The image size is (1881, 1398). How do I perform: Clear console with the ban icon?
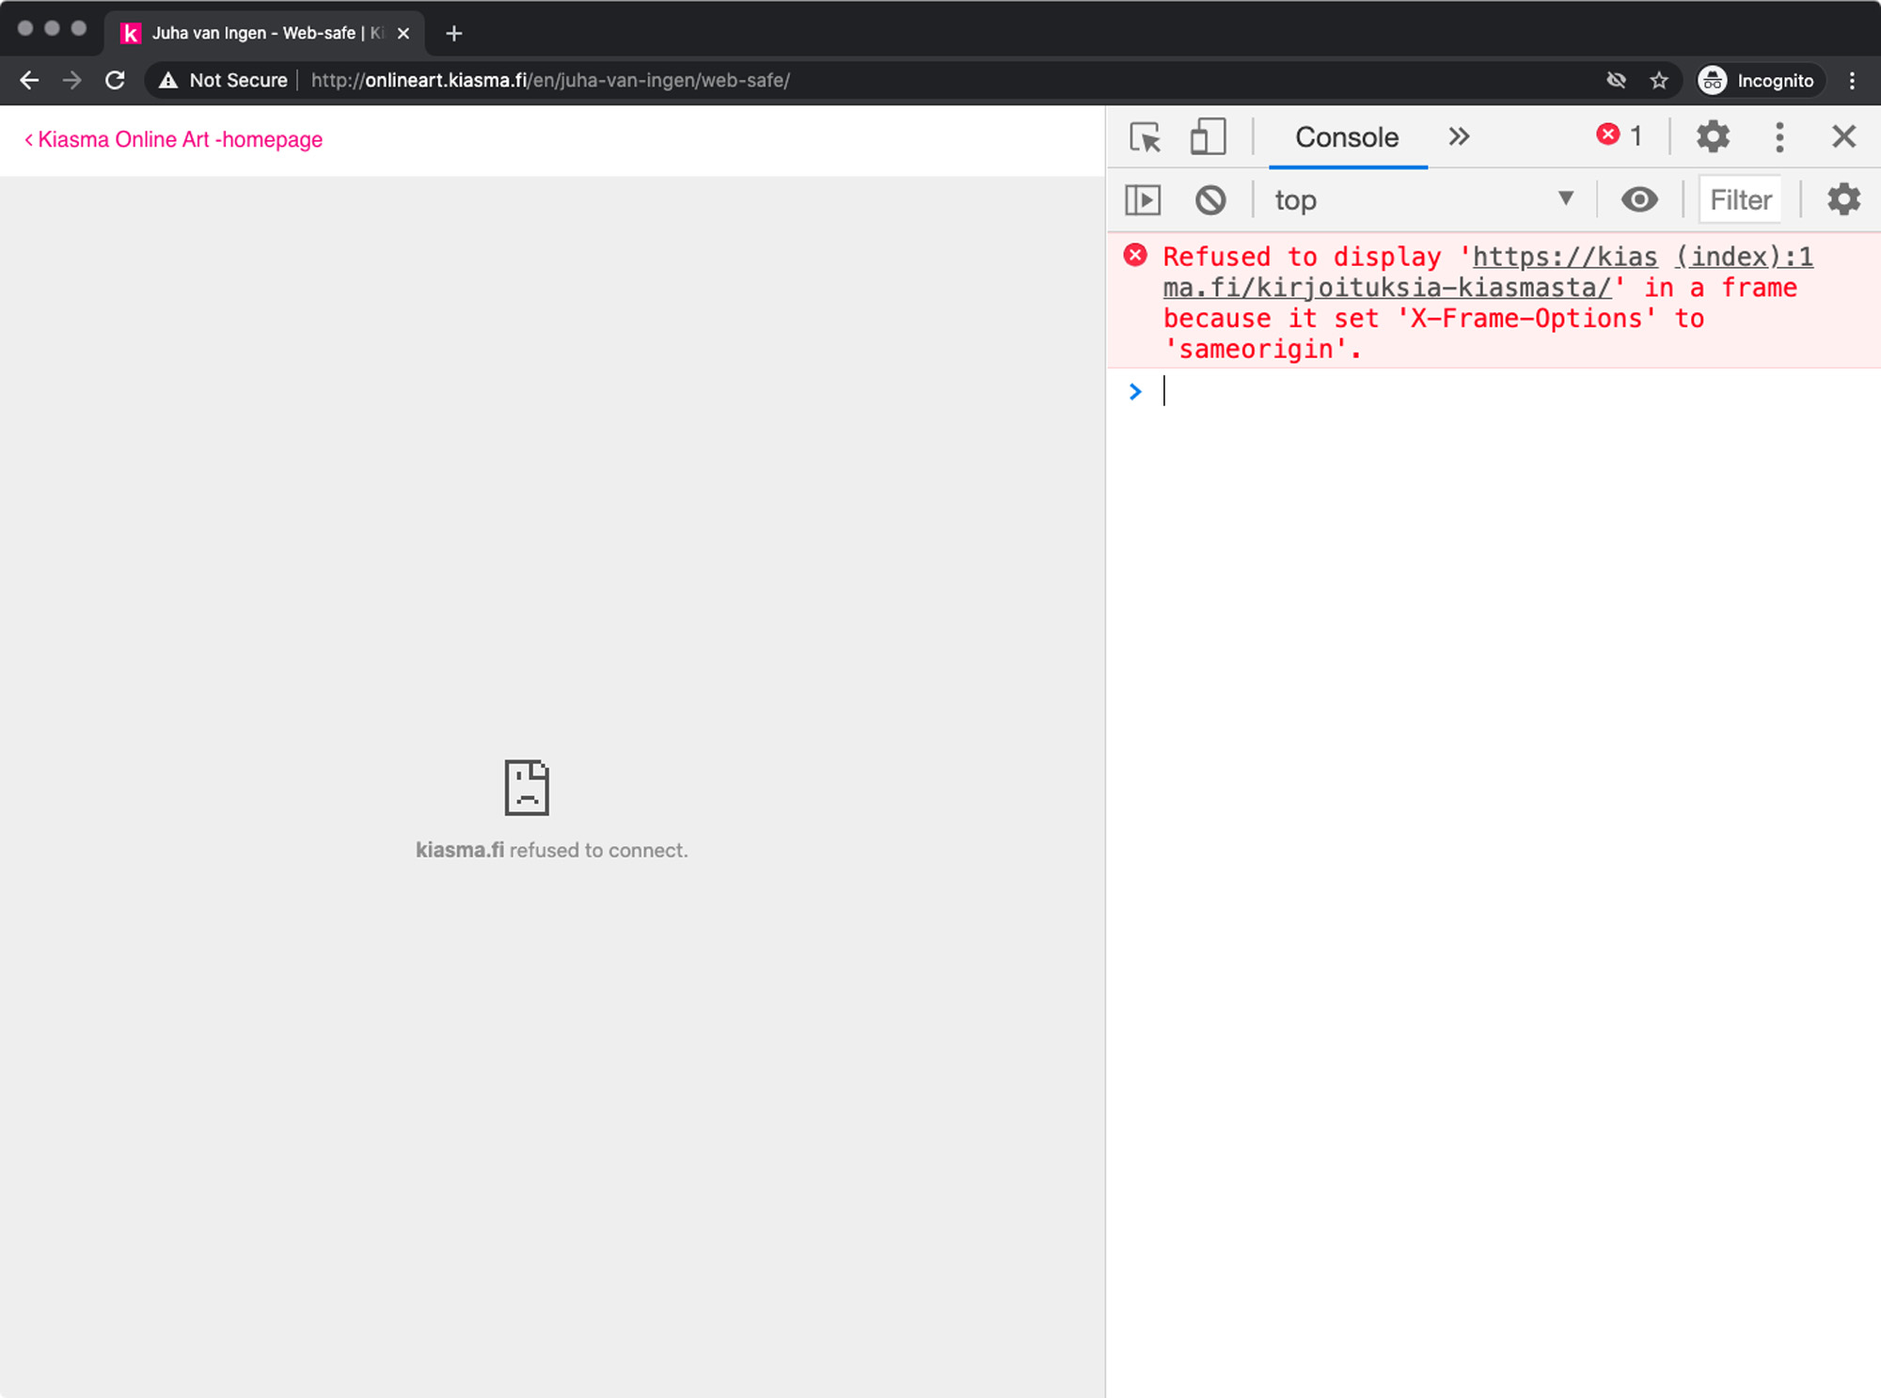[1210, 200]
